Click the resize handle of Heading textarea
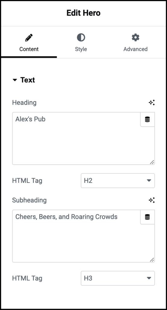 point(152,162)
